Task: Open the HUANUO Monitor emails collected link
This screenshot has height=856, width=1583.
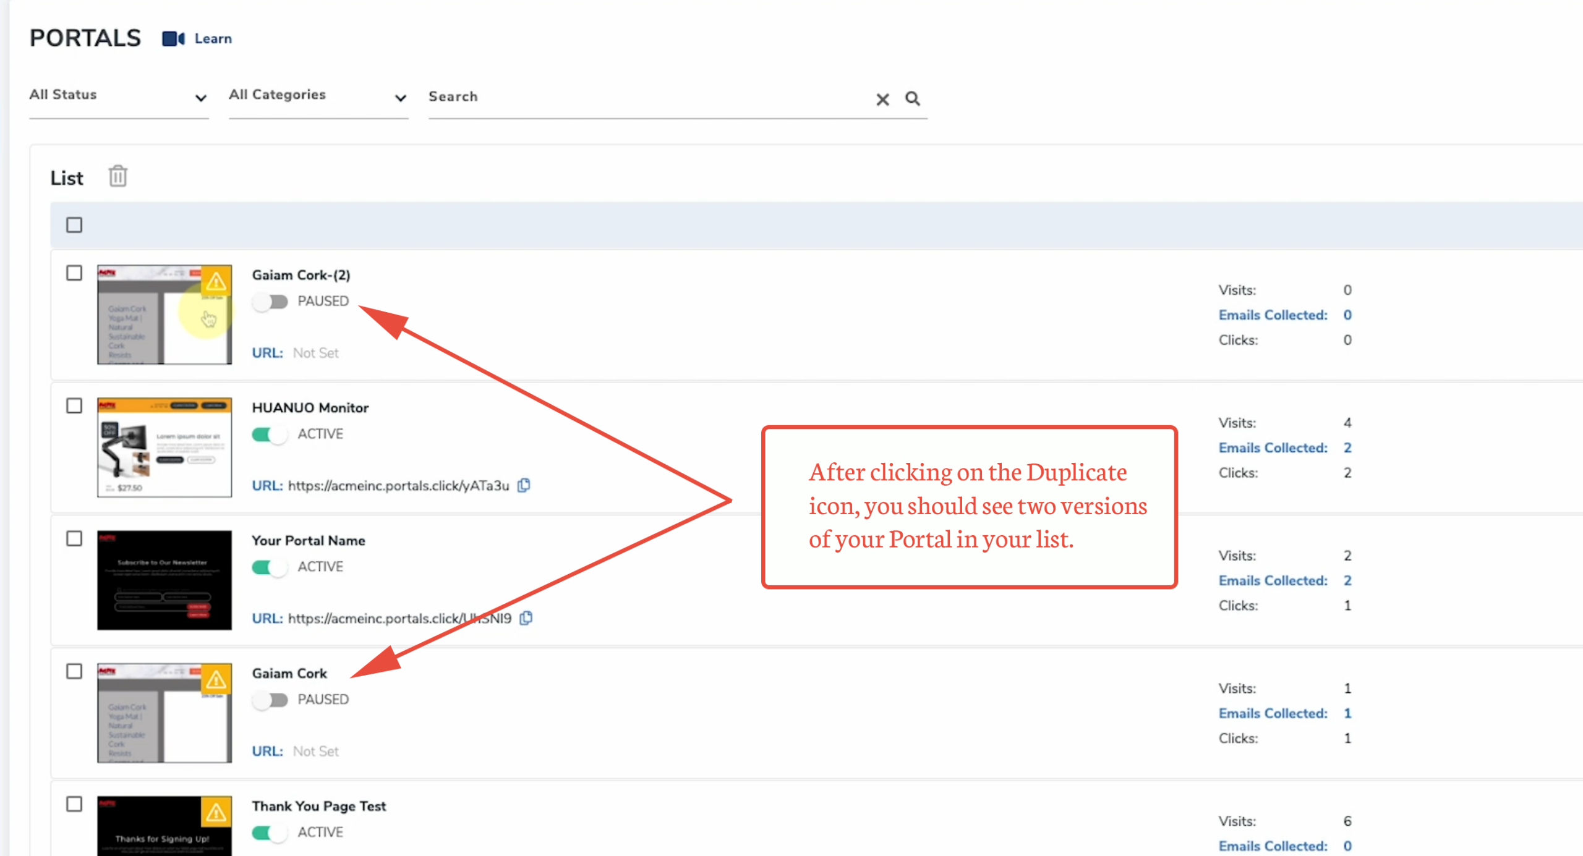Action: click(1273, 448)
